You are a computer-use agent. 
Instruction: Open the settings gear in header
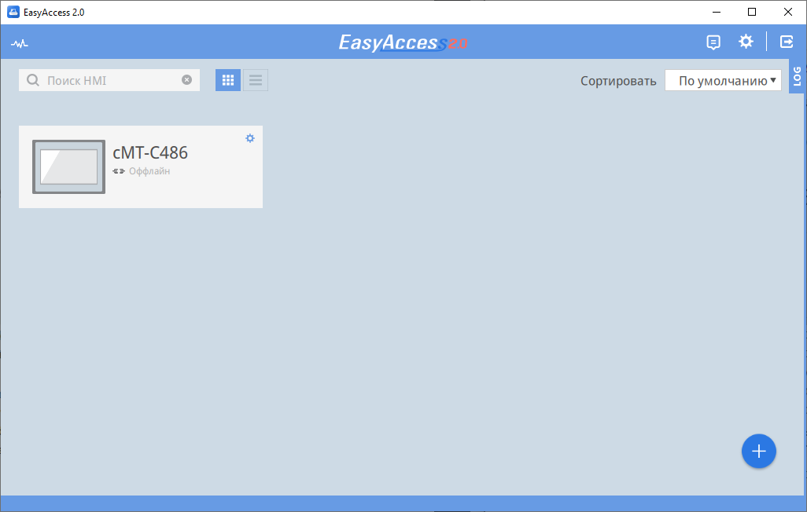(746, 41)
